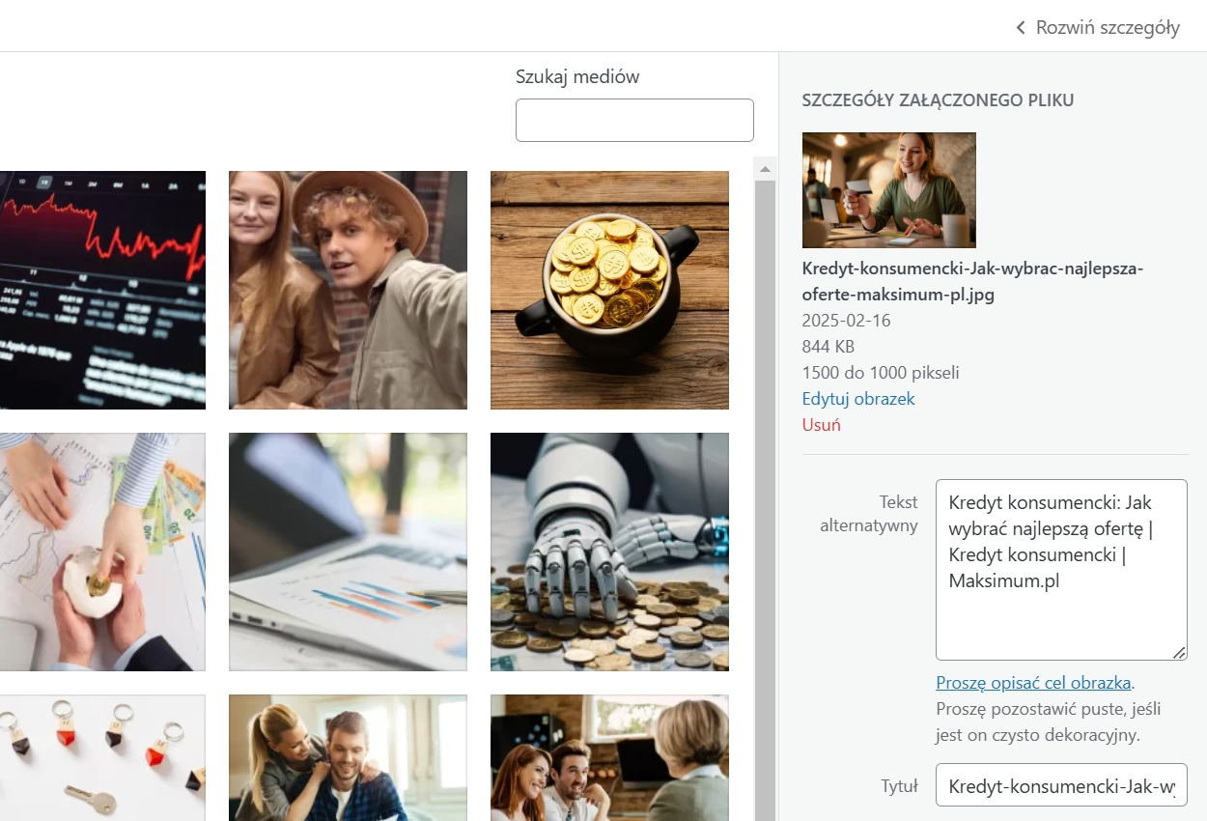Click the Szukaj mediów search field
Screen dimensions: 1207x821
coord(634,121)
